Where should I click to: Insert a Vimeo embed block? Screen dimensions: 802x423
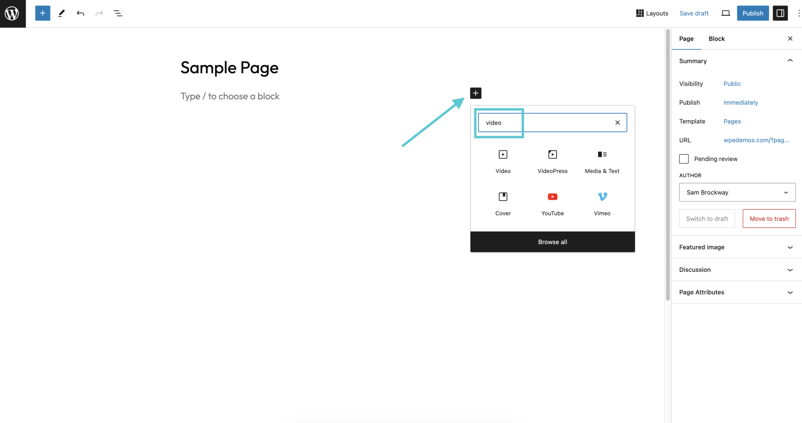point(602,203)
